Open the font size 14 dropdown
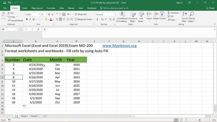Image resolution: width=217 pixels, height=122 pixels. [x=46, y=14]
